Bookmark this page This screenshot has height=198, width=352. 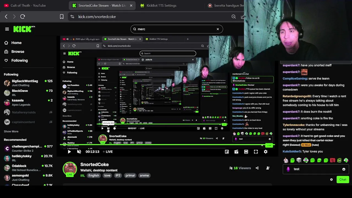62,16
